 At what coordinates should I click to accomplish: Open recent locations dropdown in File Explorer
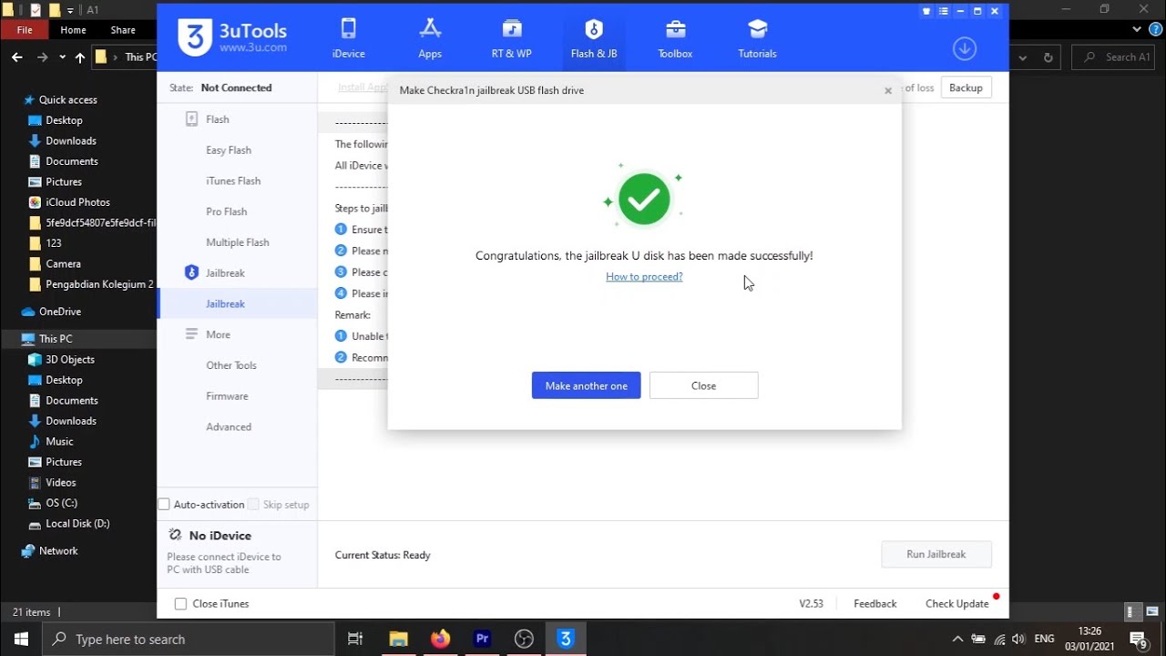pyautogui.click(x=62, y=56)
